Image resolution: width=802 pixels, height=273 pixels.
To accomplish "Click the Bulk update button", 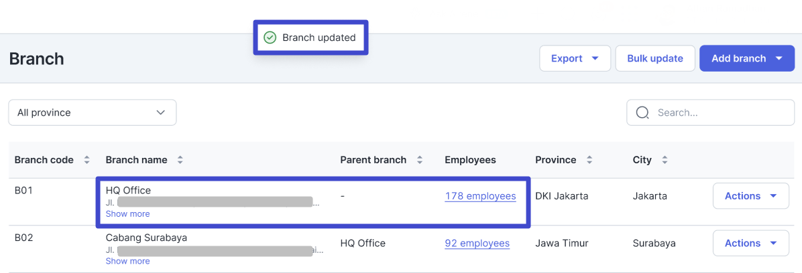I will coord(654,58).
